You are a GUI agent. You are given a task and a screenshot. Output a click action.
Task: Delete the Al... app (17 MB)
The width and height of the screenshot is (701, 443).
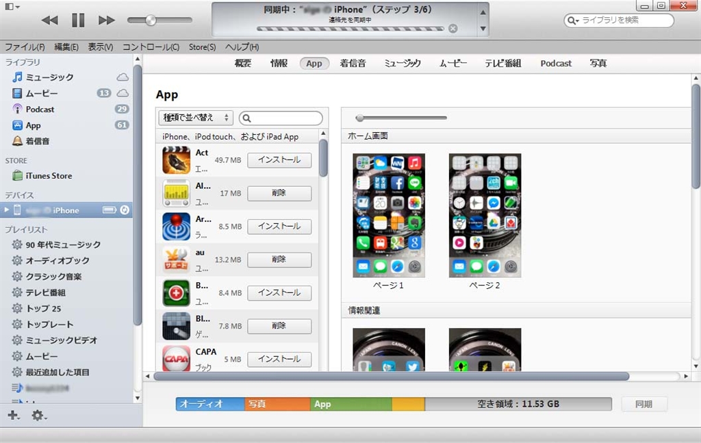tap(279, 193)
